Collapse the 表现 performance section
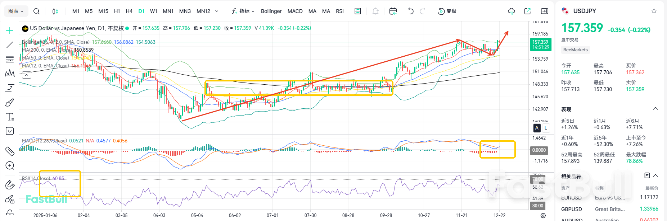667x221 pixels. pyautogui.click(x=655, y=109)
